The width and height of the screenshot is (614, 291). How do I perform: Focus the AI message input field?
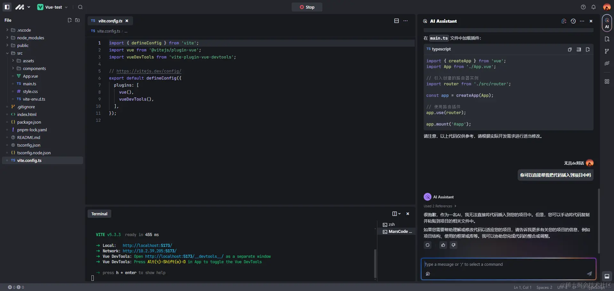coord(508,264)
